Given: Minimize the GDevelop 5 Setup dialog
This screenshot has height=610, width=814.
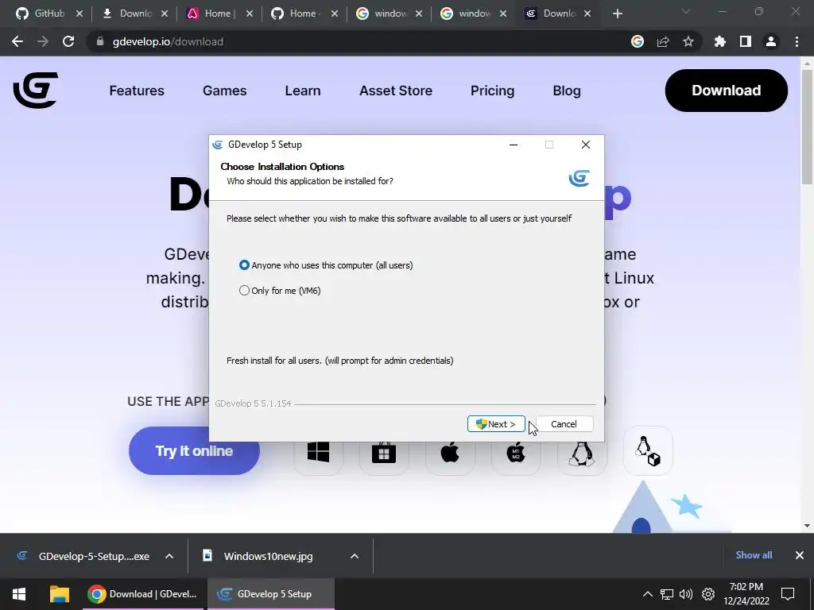Looking at the screenshot, I should click(x=514, y=145).
